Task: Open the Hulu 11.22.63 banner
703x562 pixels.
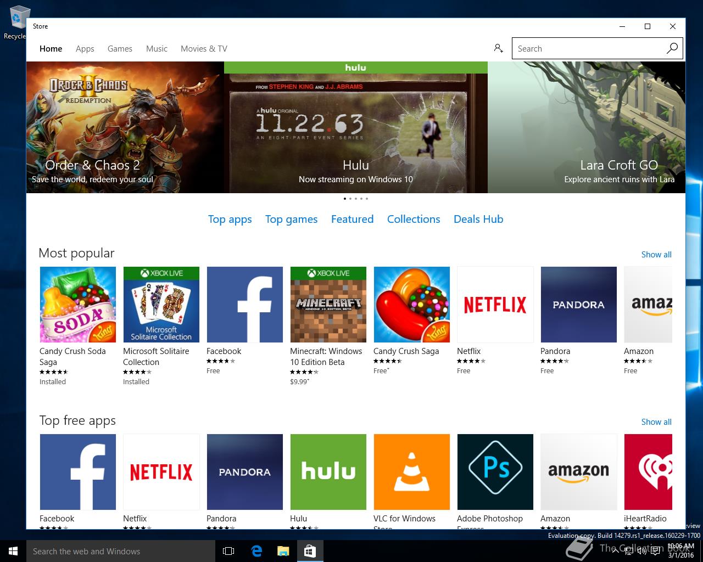Action: pyautogui.click(x=356, y=127)
